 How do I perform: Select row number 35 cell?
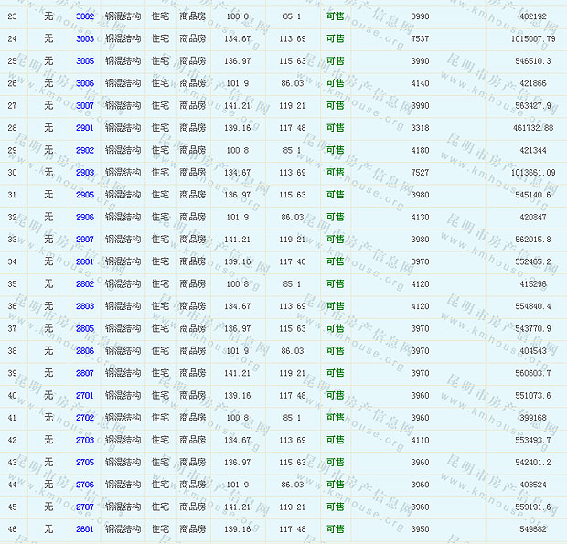click(12, 283)
